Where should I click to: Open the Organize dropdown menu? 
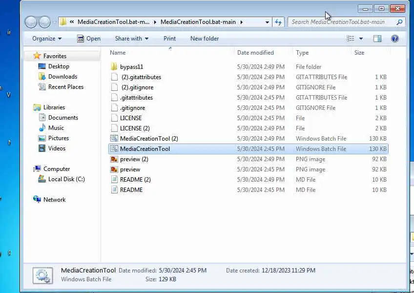(47, 39)
